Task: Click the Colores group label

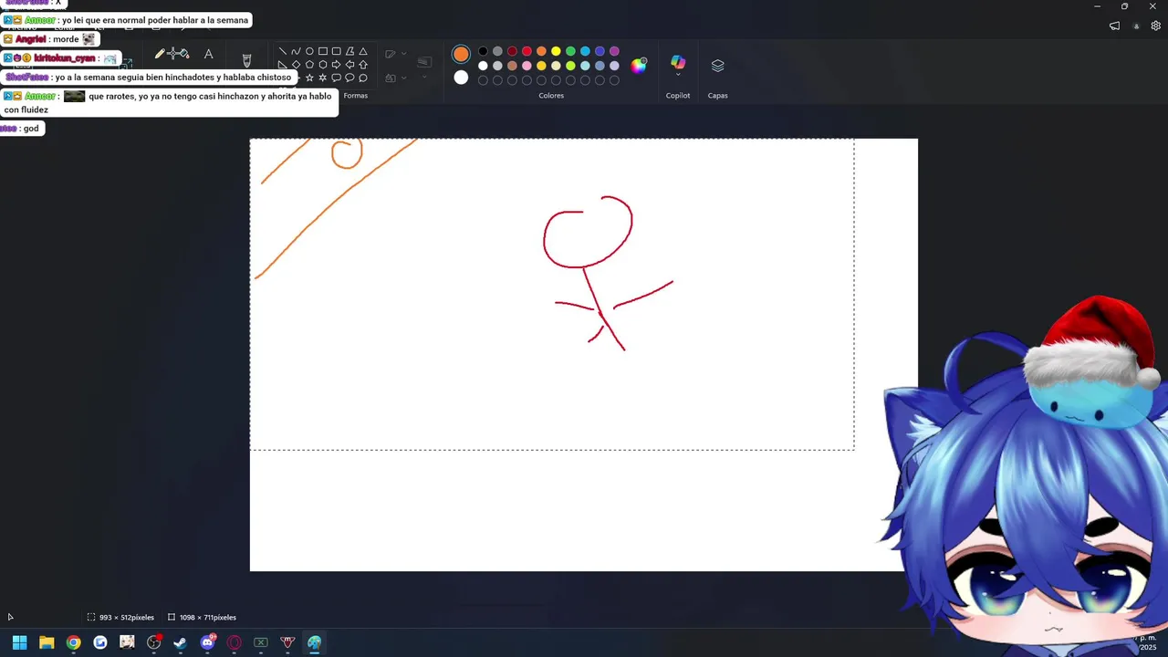Action: 551,96
